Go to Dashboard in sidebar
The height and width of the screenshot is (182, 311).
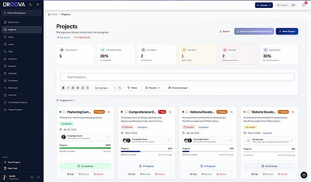point(22,22)
